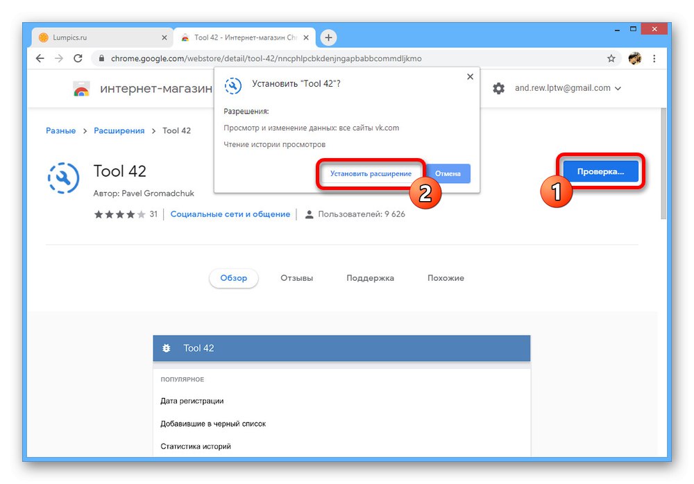Click the star rating of Tool 42

(x=119, y=214)
